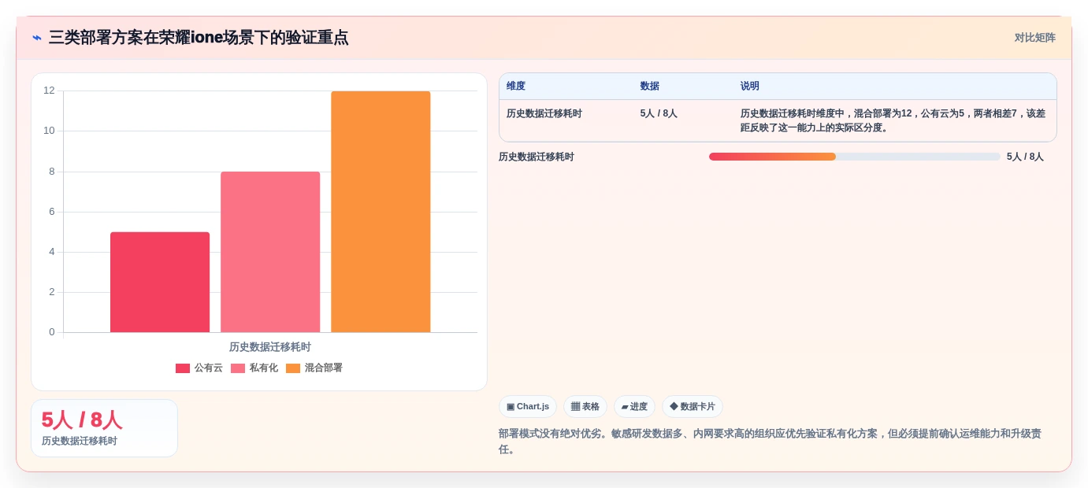Click the large red 5人 / 8人 card value
The width and height of the screenshot is (1088, 488).
click(82, 420)
